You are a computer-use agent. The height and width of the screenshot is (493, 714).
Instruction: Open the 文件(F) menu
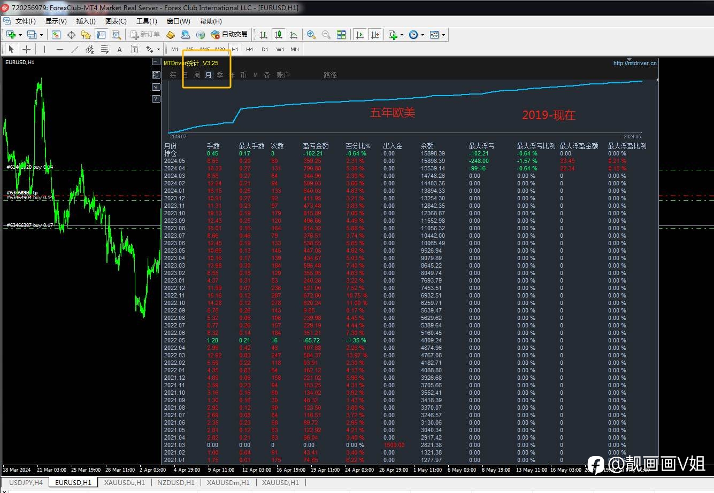click(26, 21)
